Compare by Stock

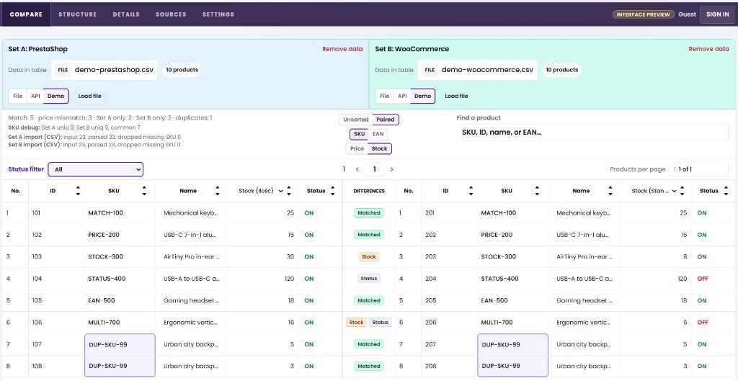[x=379, y=148]
